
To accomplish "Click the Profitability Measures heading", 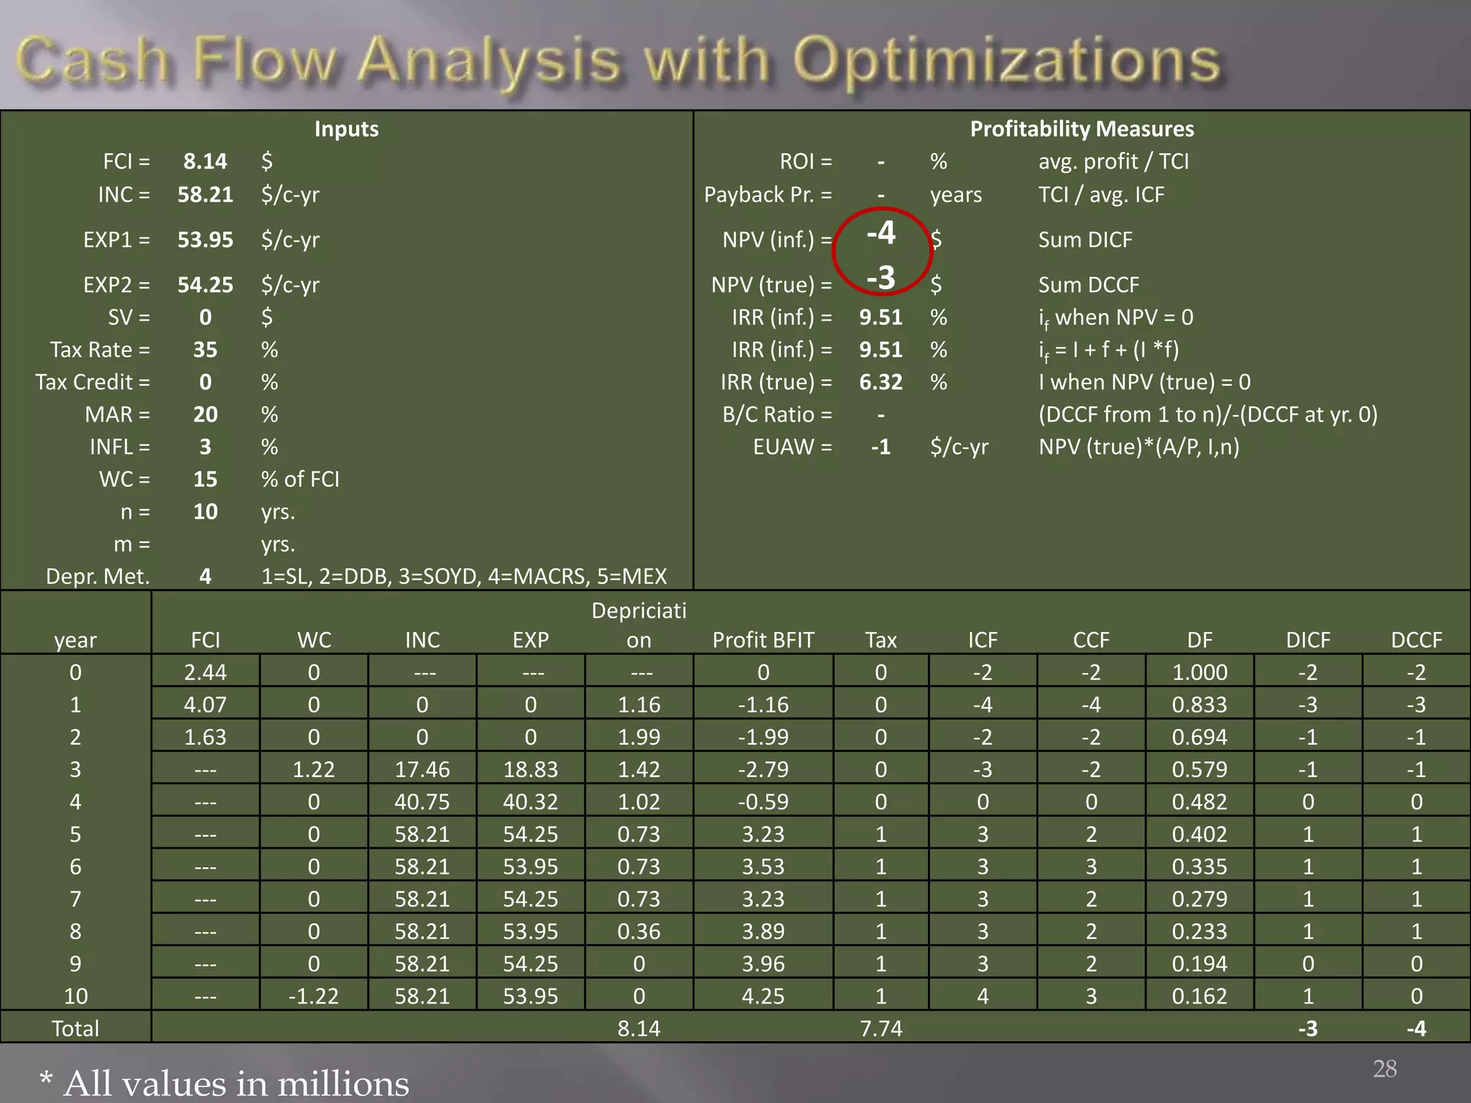I will click(1081, 129).
